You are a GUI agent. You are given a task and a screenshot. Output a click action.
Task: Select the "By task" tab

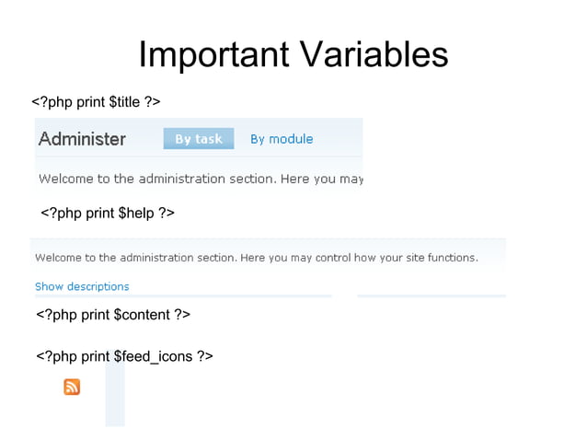click(x=199, y=139)
